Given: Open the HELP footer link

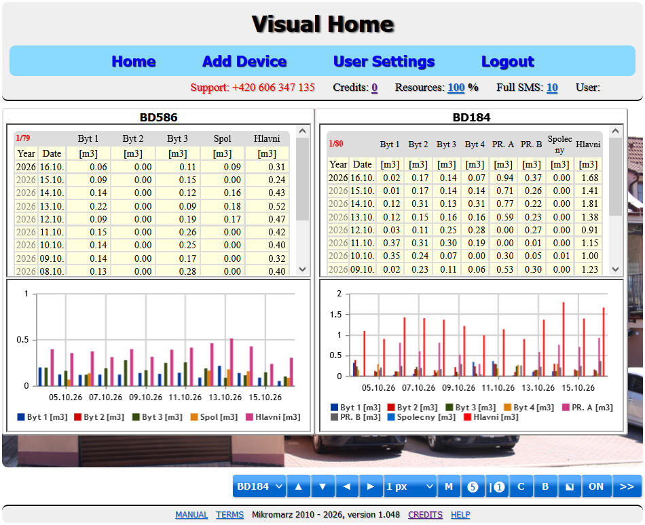Looking at the screenshot, I should tap(460, 515).
